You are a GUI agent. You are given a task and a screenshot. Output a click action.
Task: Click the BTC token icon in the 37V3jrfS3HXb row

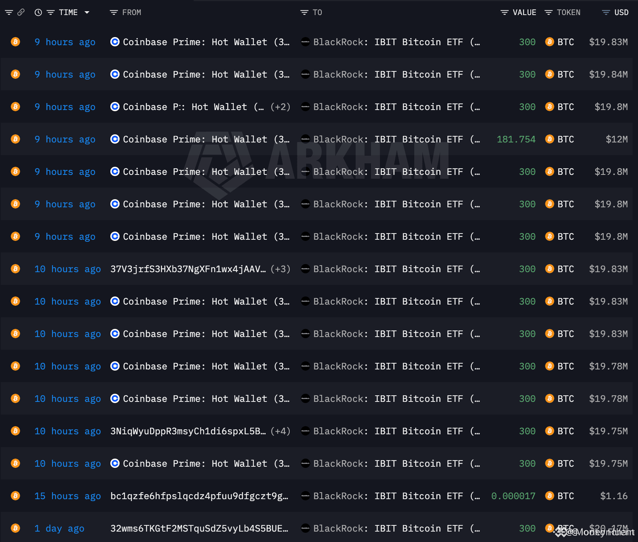[550, 269]
